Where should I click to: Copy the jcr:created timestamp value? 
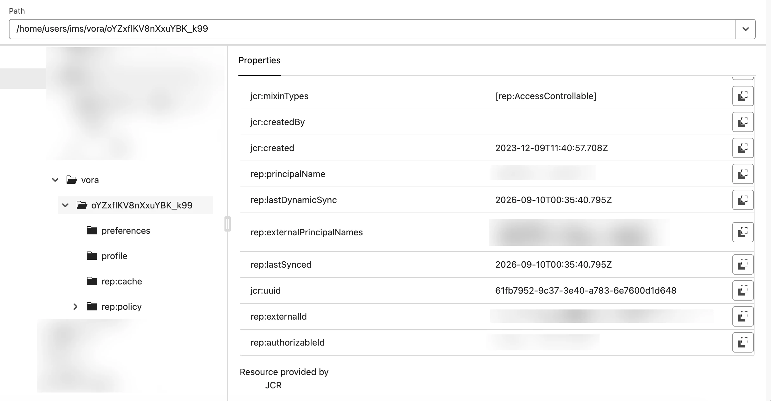[x=743, y=148]
